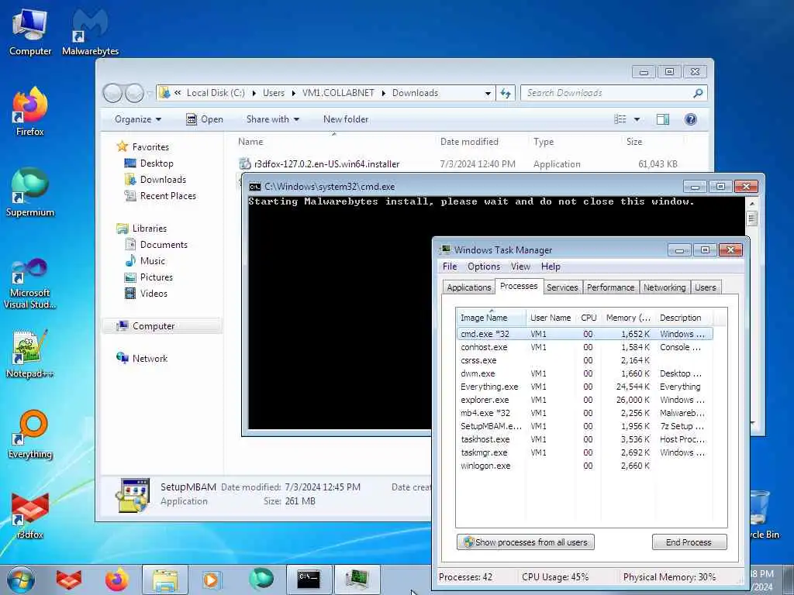This screenshot has height=595, width=794.
Task: Open the Share with dropdown
Action: tap(272, 119)
